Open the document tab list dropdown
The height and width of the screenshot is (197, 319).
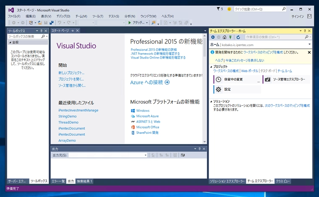point(205,31)
